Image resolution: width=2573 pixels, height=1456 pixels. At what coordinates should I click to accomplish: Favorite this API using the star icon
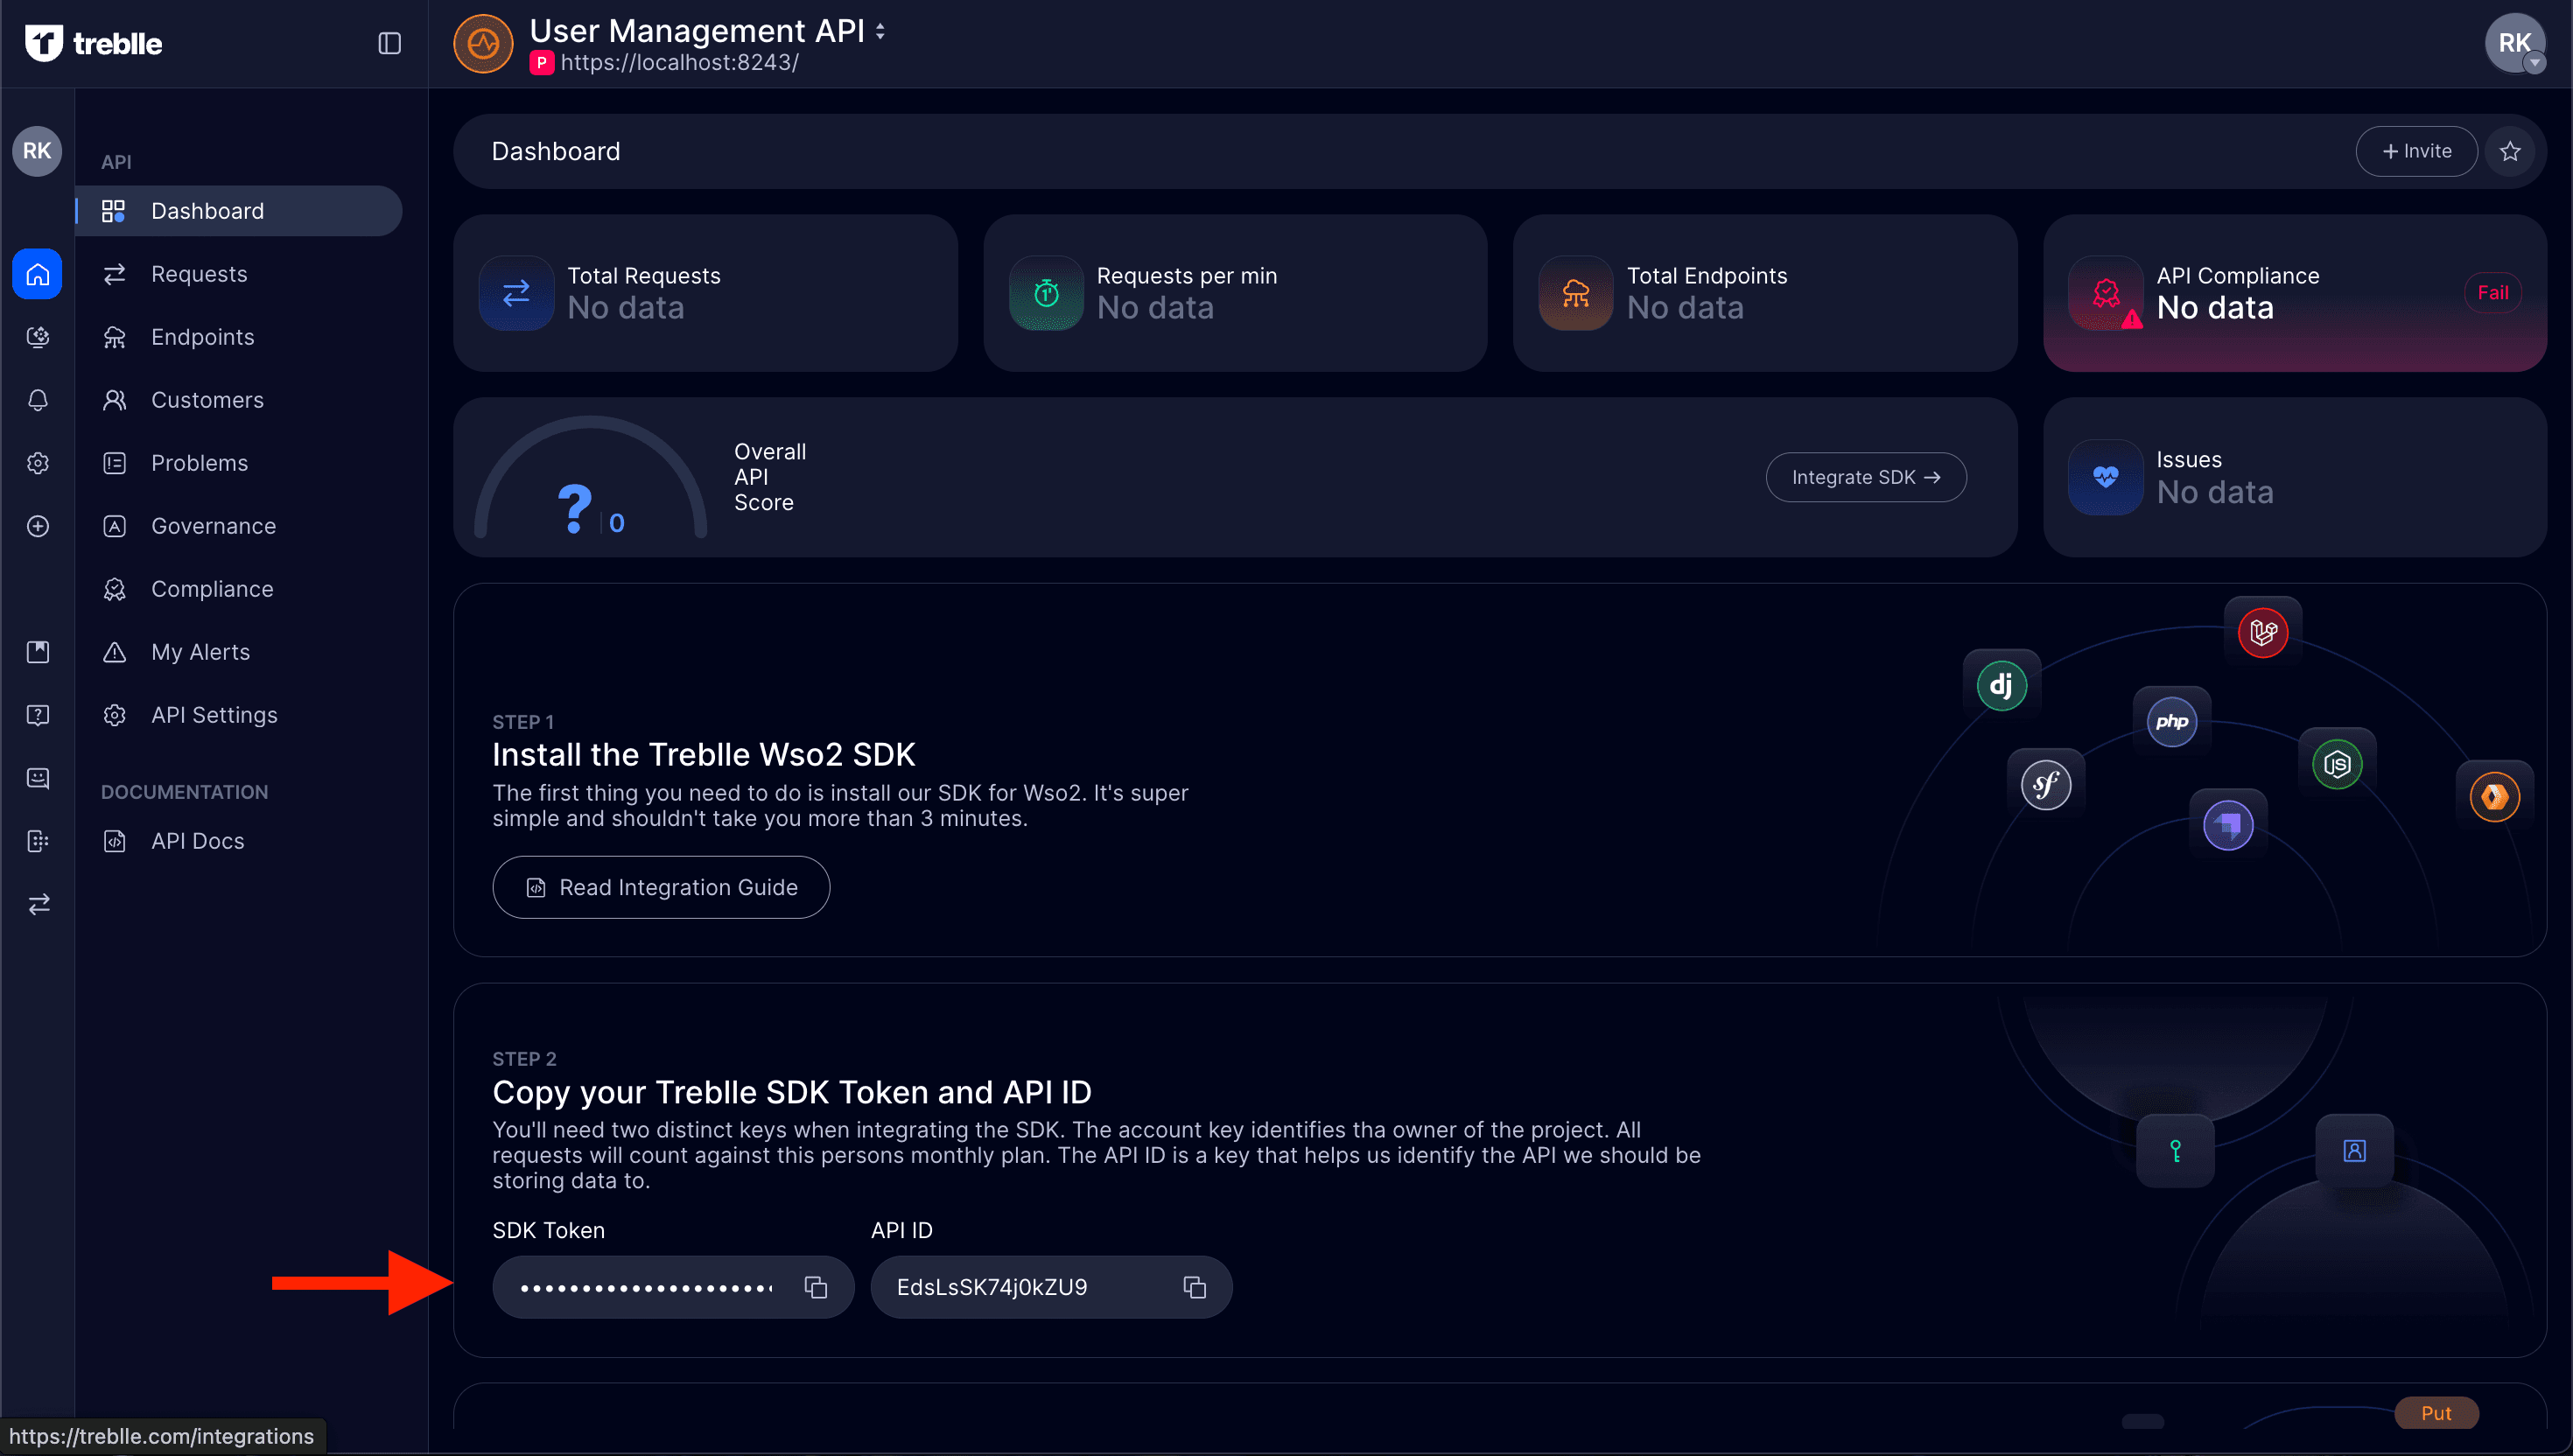coord(2511,151)
